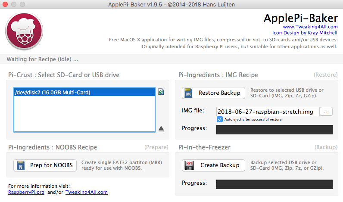Click the floppy disk icon on Create Backup
Image resolution: width=343 pixels, height=202 pixels.
tap(188, 165)
